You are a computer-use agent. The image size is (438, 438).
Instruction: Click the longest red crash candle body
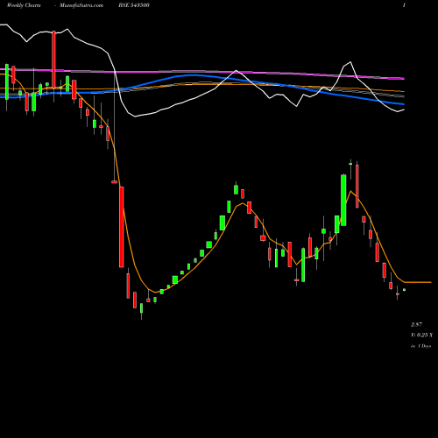pyautogui.click(x=122, y=227)
